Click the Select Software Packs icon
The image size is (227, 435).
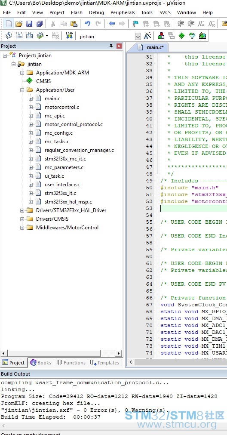pos(192,36)
